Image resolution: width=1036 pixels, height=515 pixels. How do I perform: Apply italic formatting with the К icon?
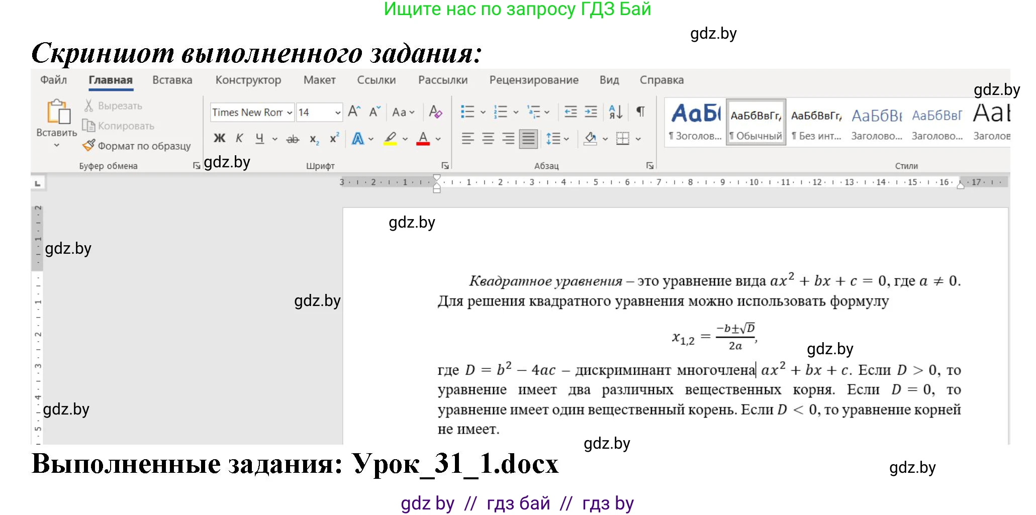240,138
